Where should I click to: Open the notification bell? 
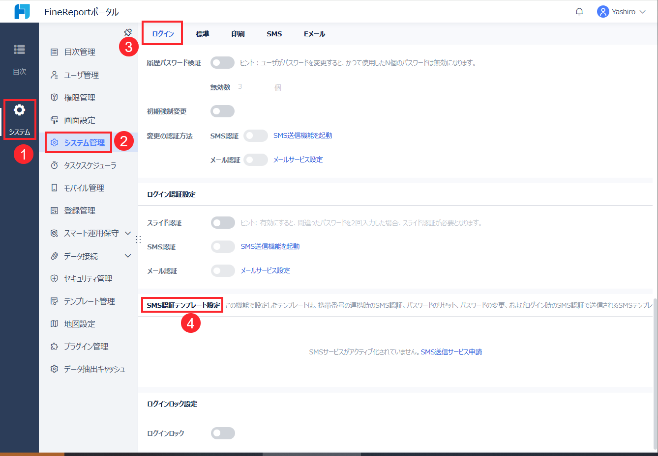pos(579,12)
